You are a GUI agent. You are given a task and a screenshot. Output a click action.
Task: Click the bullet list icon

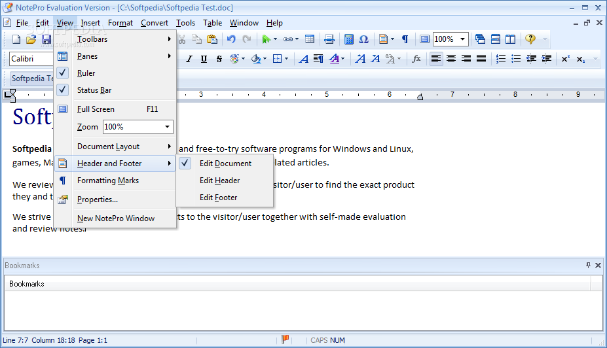click(x=516, y=59)
